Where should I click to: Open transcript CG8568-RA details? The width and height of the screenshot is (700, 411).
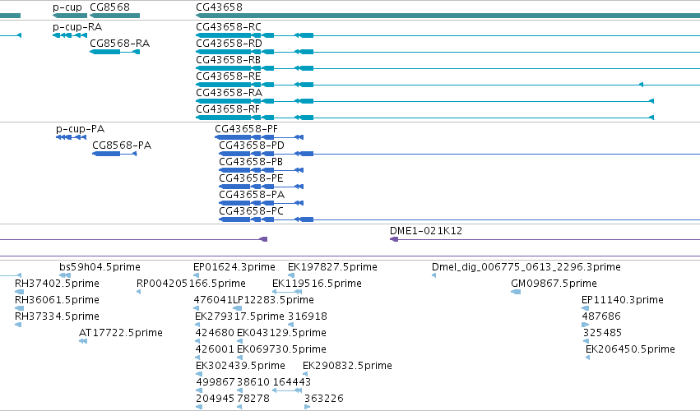114,52
